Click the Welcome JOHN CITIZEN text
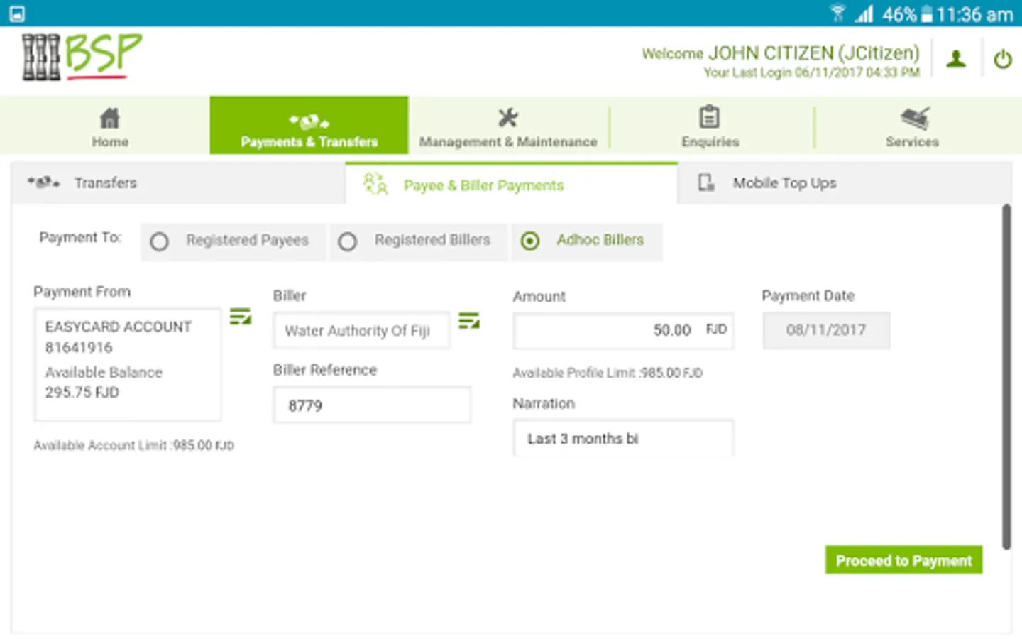Viewport: 1022px width, 639px height. [x=780, y=53]
